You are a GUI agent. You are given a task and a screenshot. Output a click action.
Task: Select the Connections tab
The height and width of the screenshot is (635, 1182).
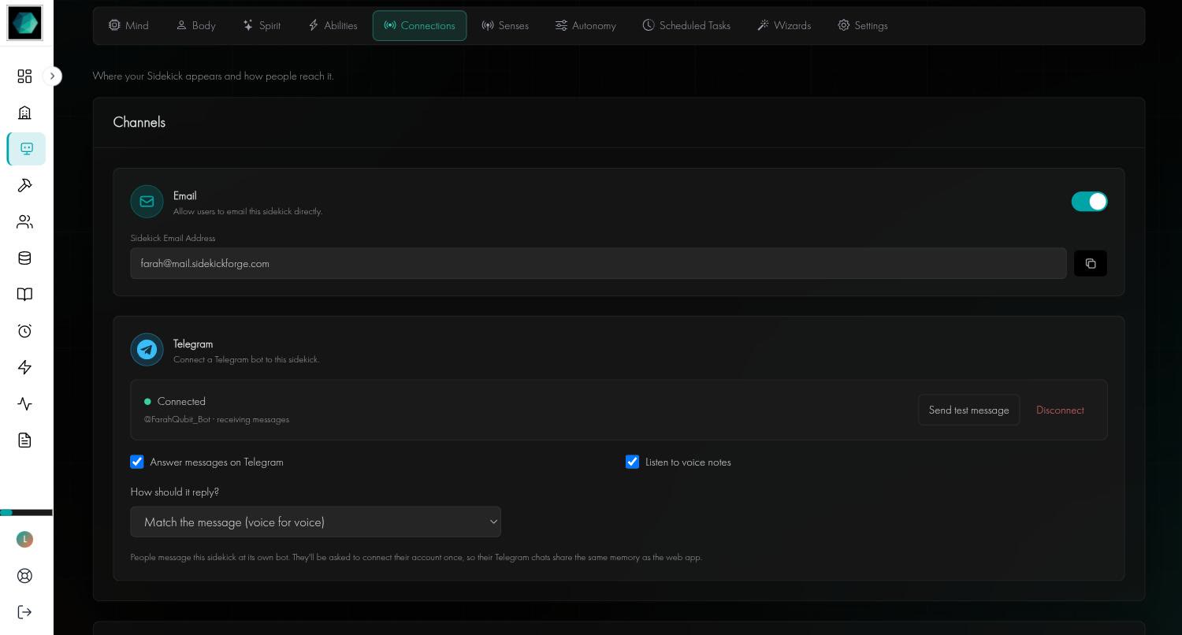pos(419,25)
